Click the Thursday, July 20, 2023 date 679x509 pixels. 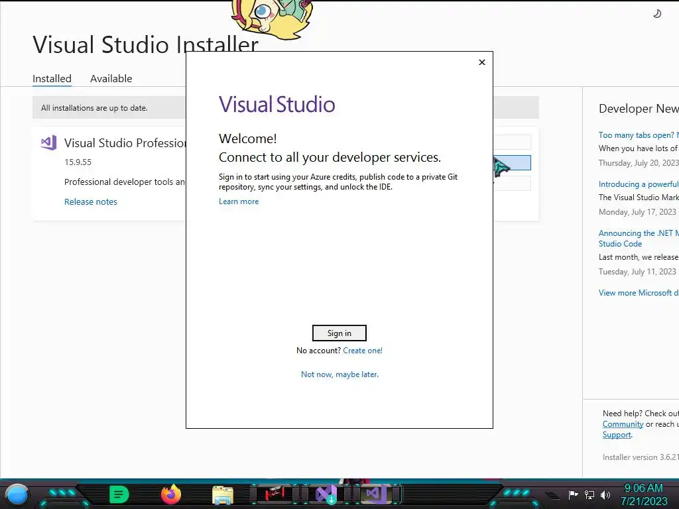click(639, 163)
